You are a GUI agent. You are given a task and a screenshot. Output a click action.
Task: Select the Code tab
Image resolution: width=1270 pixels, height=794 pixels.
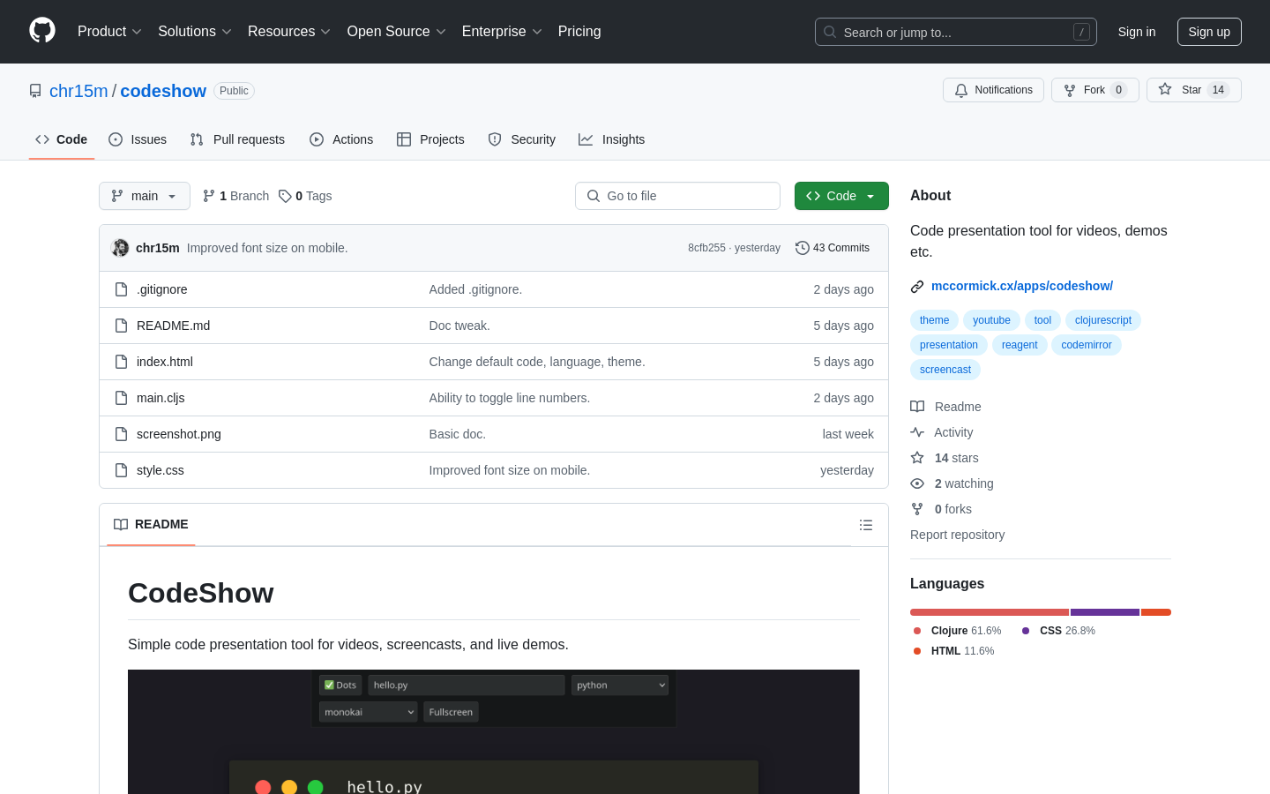pos(62,139)
